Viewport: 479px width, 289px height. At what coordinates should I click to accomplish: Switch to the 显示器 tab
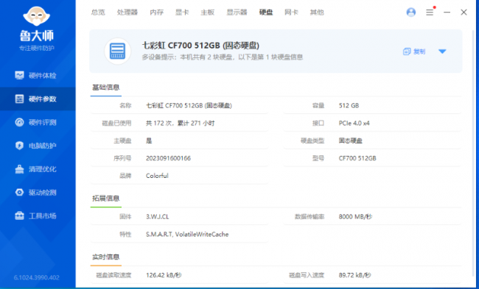pyautogui.click(x=237, y=13)
